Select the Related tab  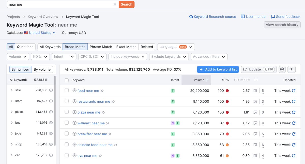coord(147,47)
